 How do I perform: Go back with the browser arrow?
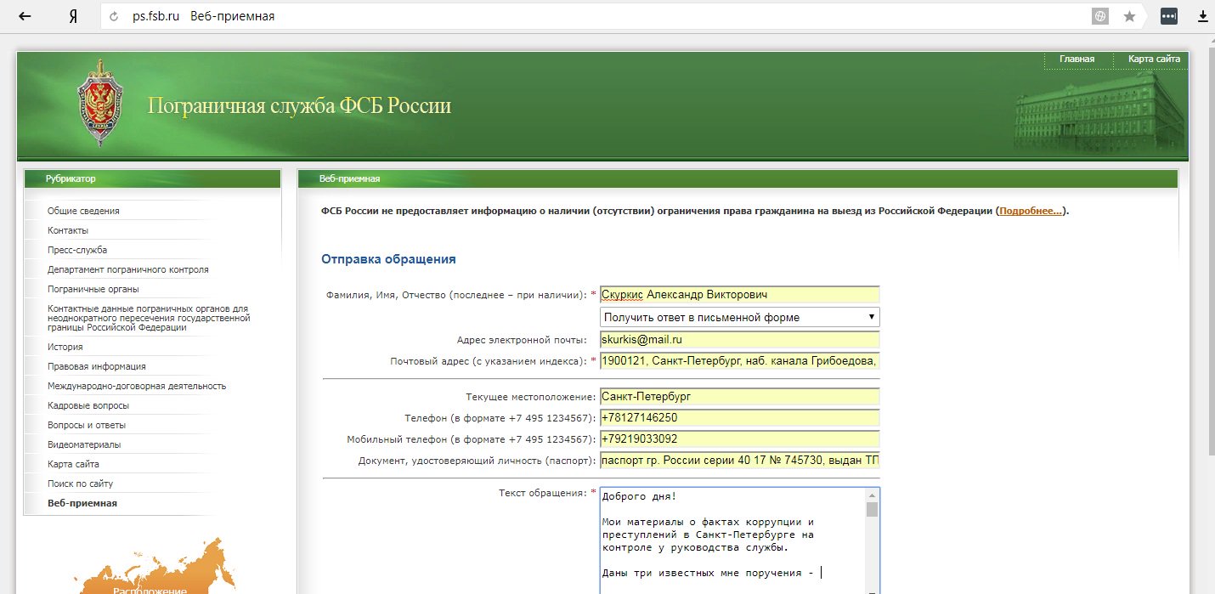[25, 16]
